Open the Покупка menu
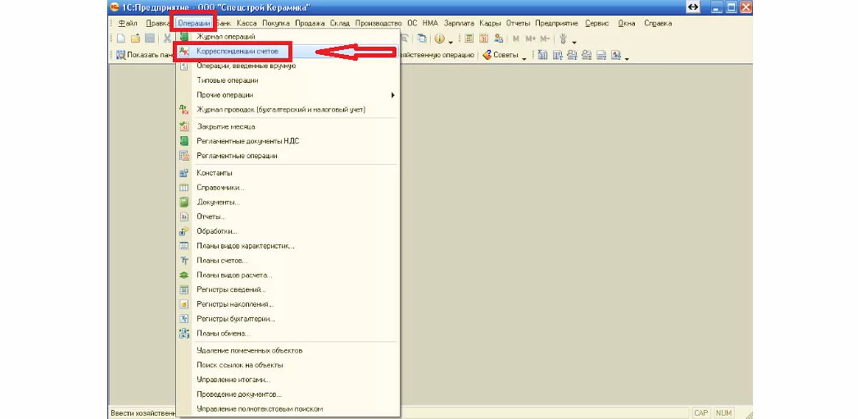 click(x=276, y=23)
